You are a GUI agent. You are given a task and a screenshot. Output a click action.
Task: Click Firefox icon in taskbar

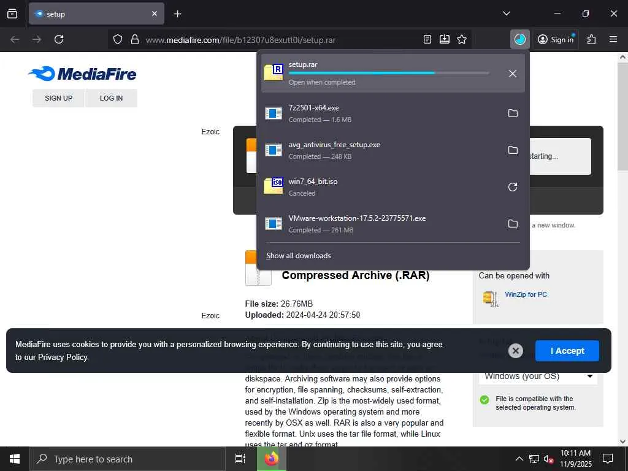tap(272, 459)
